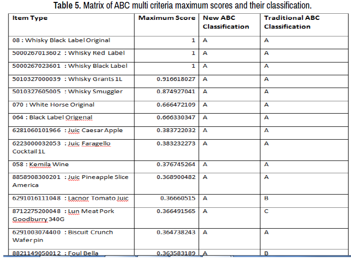Viewport: 351px width, 258px height.
Task: Click Traditional classification B for Lacnor Tomato Juic
Action: point(266,198)
